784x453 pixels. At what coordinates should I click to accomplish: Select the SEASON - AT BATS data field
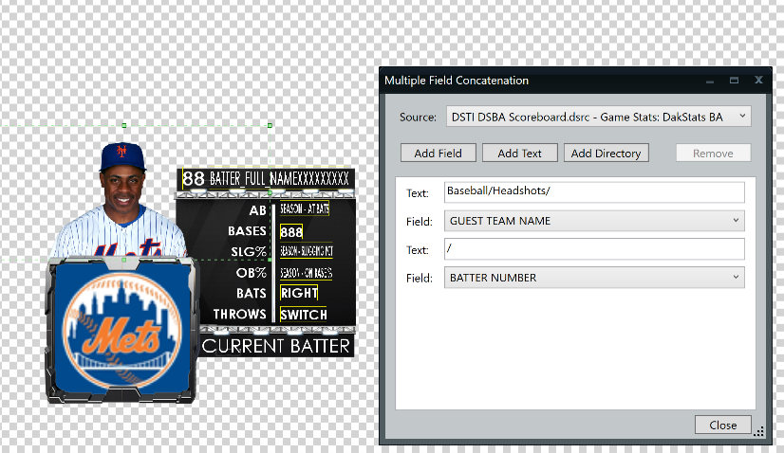[304, 208]
